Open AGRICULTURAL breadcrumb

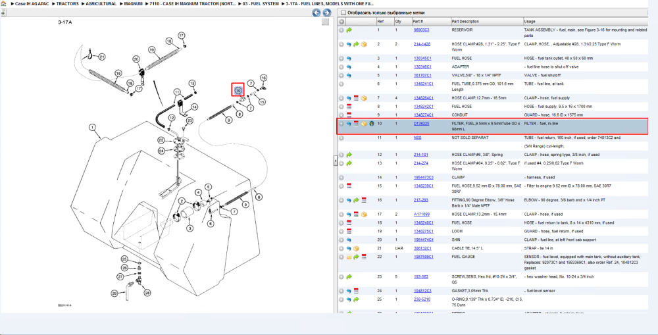pos(101,4)
